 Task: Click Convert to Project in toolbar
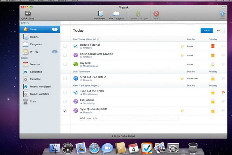coord(138,15)
